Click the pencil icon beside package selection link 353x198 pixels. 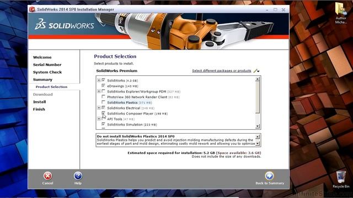(x=255, y=71)
